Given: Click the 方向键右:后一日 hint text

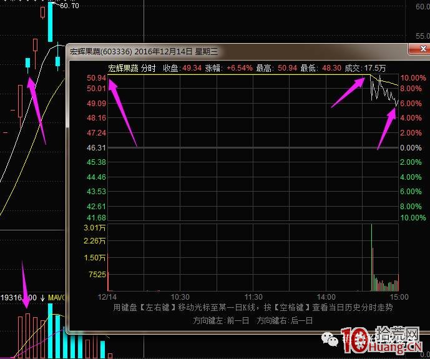Looking at the screenshot, I should (285, 320).
